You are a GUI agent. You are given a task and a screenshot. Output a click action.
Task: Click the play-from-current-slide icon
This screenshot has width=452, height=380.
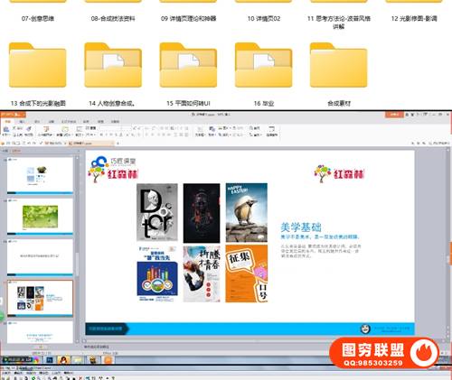pyautogui.click(x=46, y=129)
